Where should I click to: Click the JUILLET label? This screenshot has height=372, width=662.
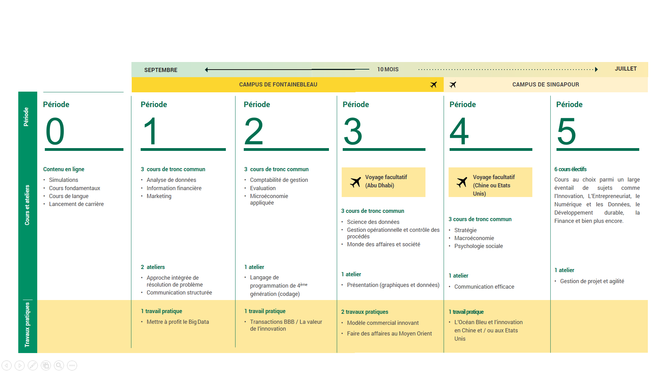[626, 69]
